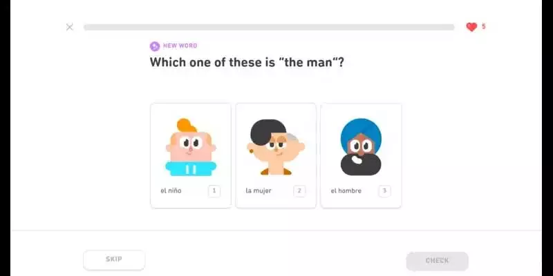Click the el niño card border area
This screenshot has width=553, height=276.
[191, 155]
